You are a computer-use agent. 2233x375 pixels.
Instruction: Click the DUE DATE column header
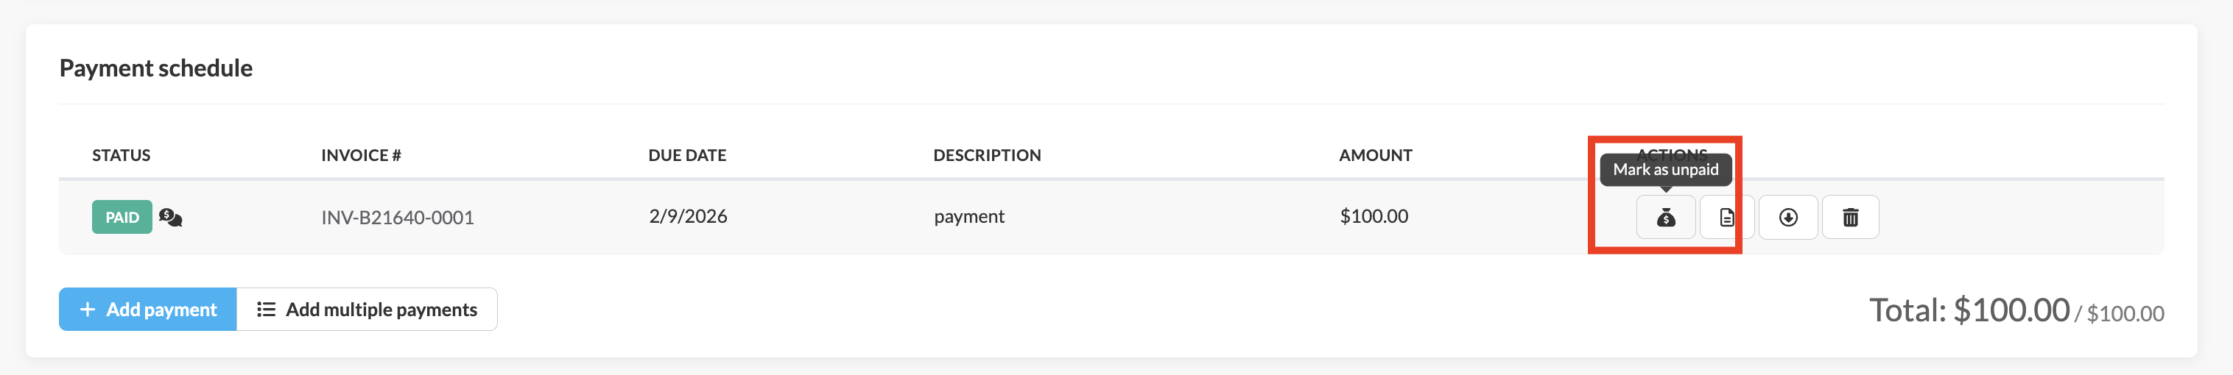[686, 155]
